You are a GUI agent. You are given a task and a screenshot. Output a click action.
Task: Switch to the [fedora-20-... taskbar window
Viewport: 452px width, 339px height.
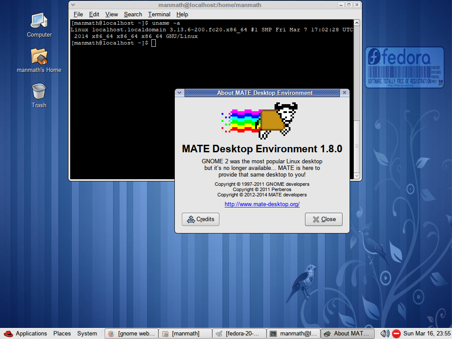coord(239,334)
